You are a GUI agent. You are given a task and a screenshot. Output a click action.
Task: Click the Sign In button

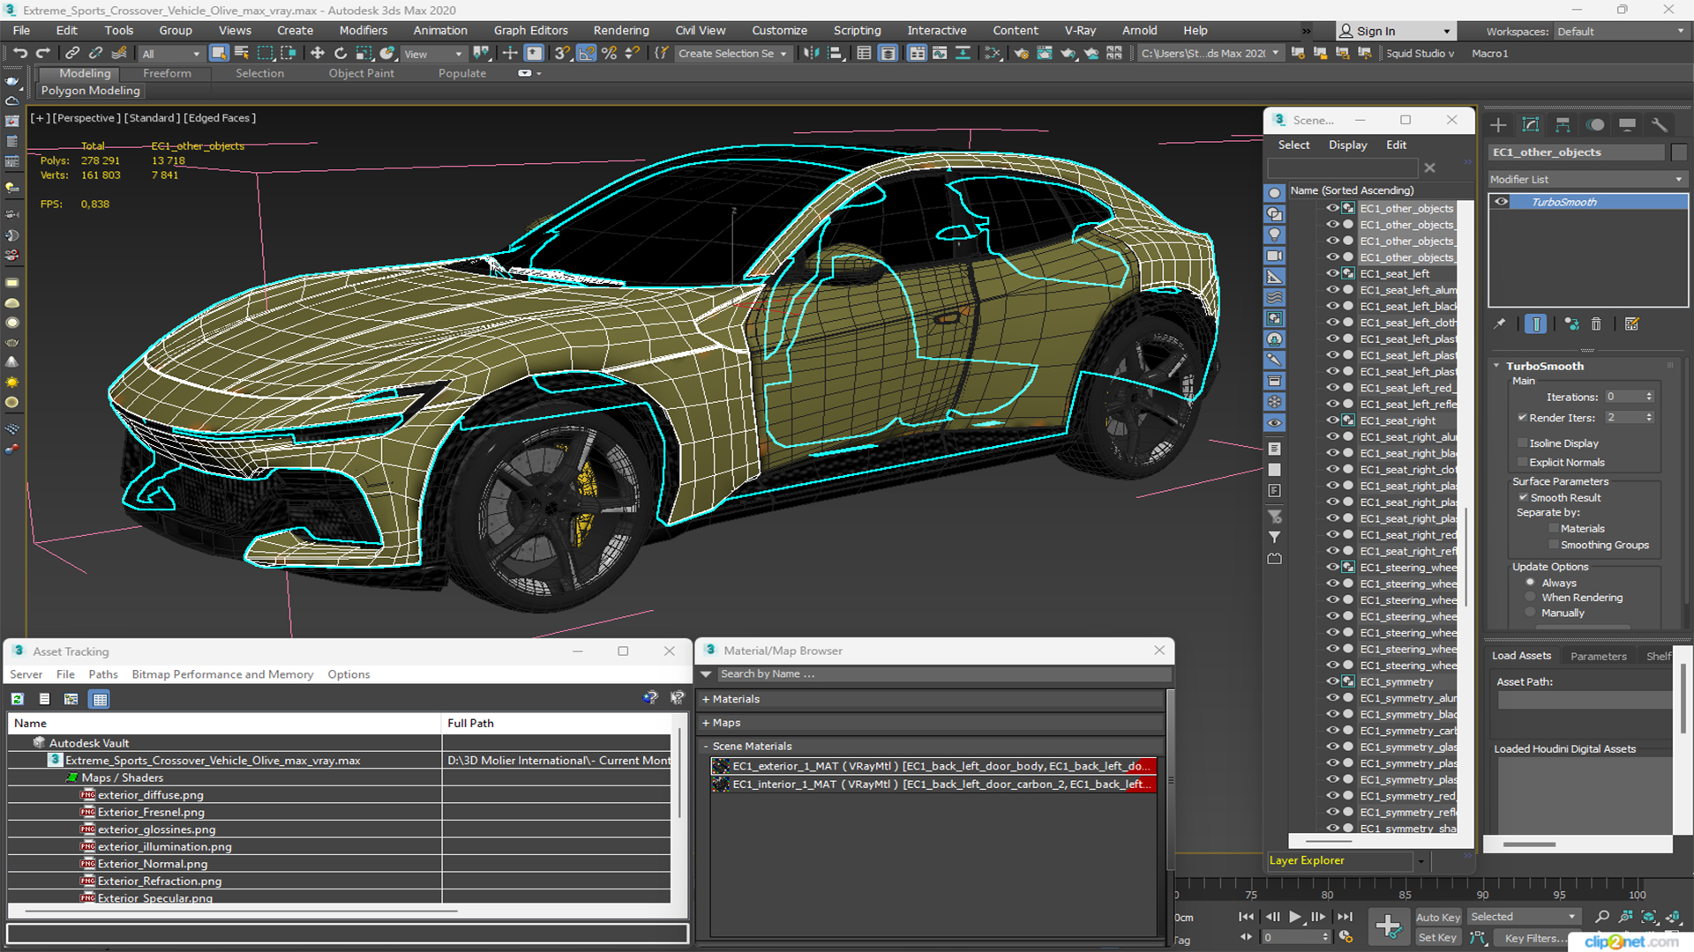click(1395, 31)
